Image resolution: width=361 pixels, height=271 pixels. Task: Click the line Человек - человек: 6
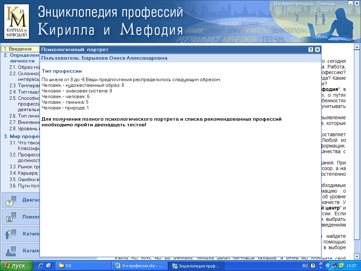tap(66, 97)
